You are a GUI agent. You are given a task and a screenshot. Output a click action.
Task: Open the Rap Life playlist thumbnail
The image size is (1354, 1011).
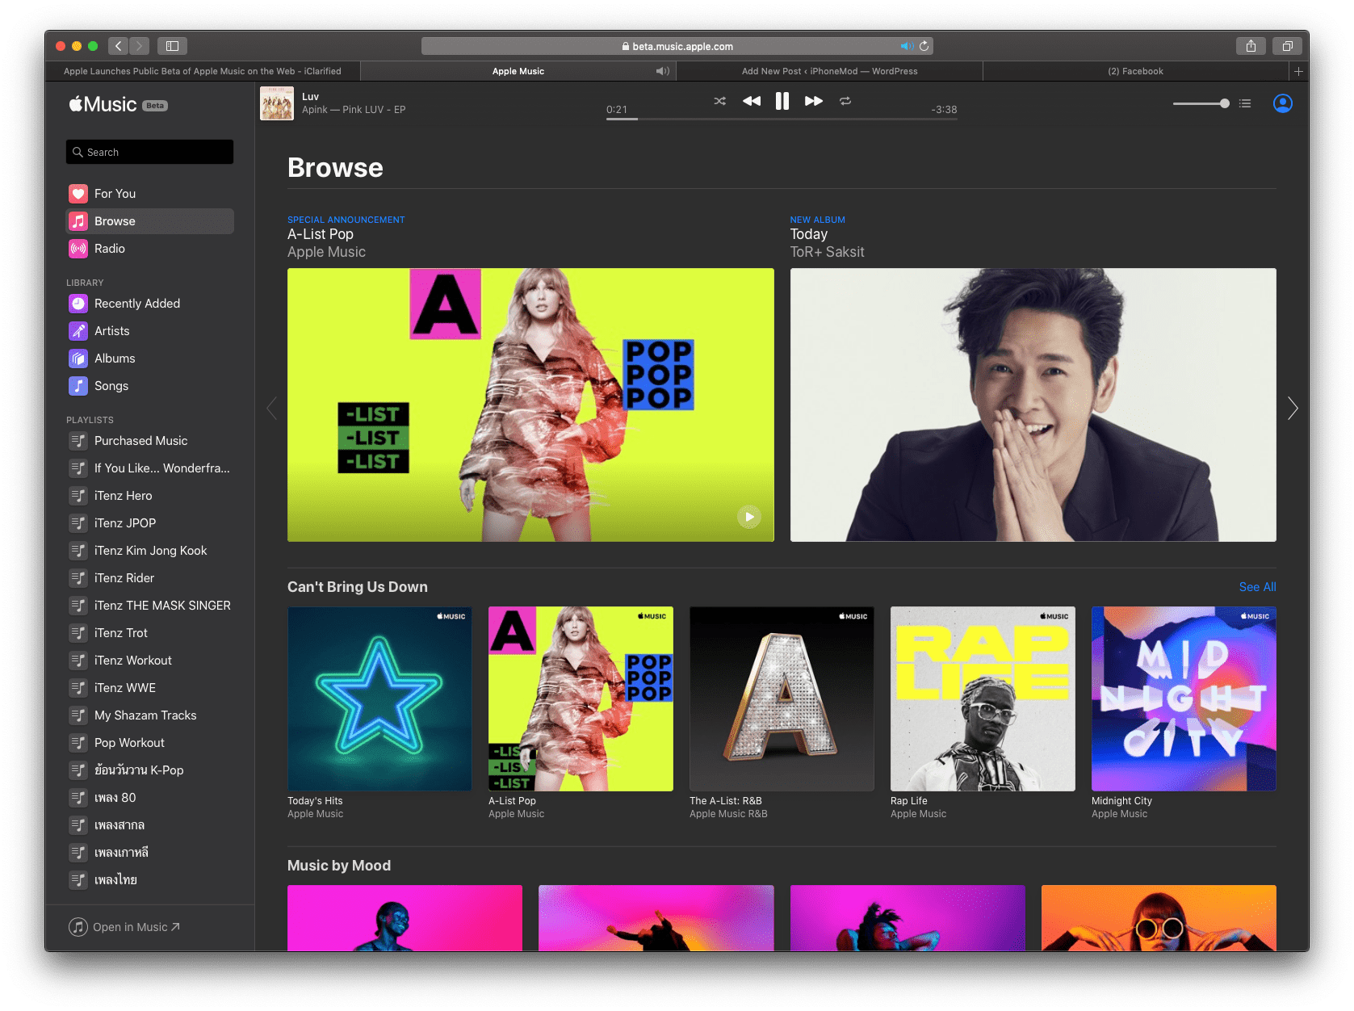(982, 698)
